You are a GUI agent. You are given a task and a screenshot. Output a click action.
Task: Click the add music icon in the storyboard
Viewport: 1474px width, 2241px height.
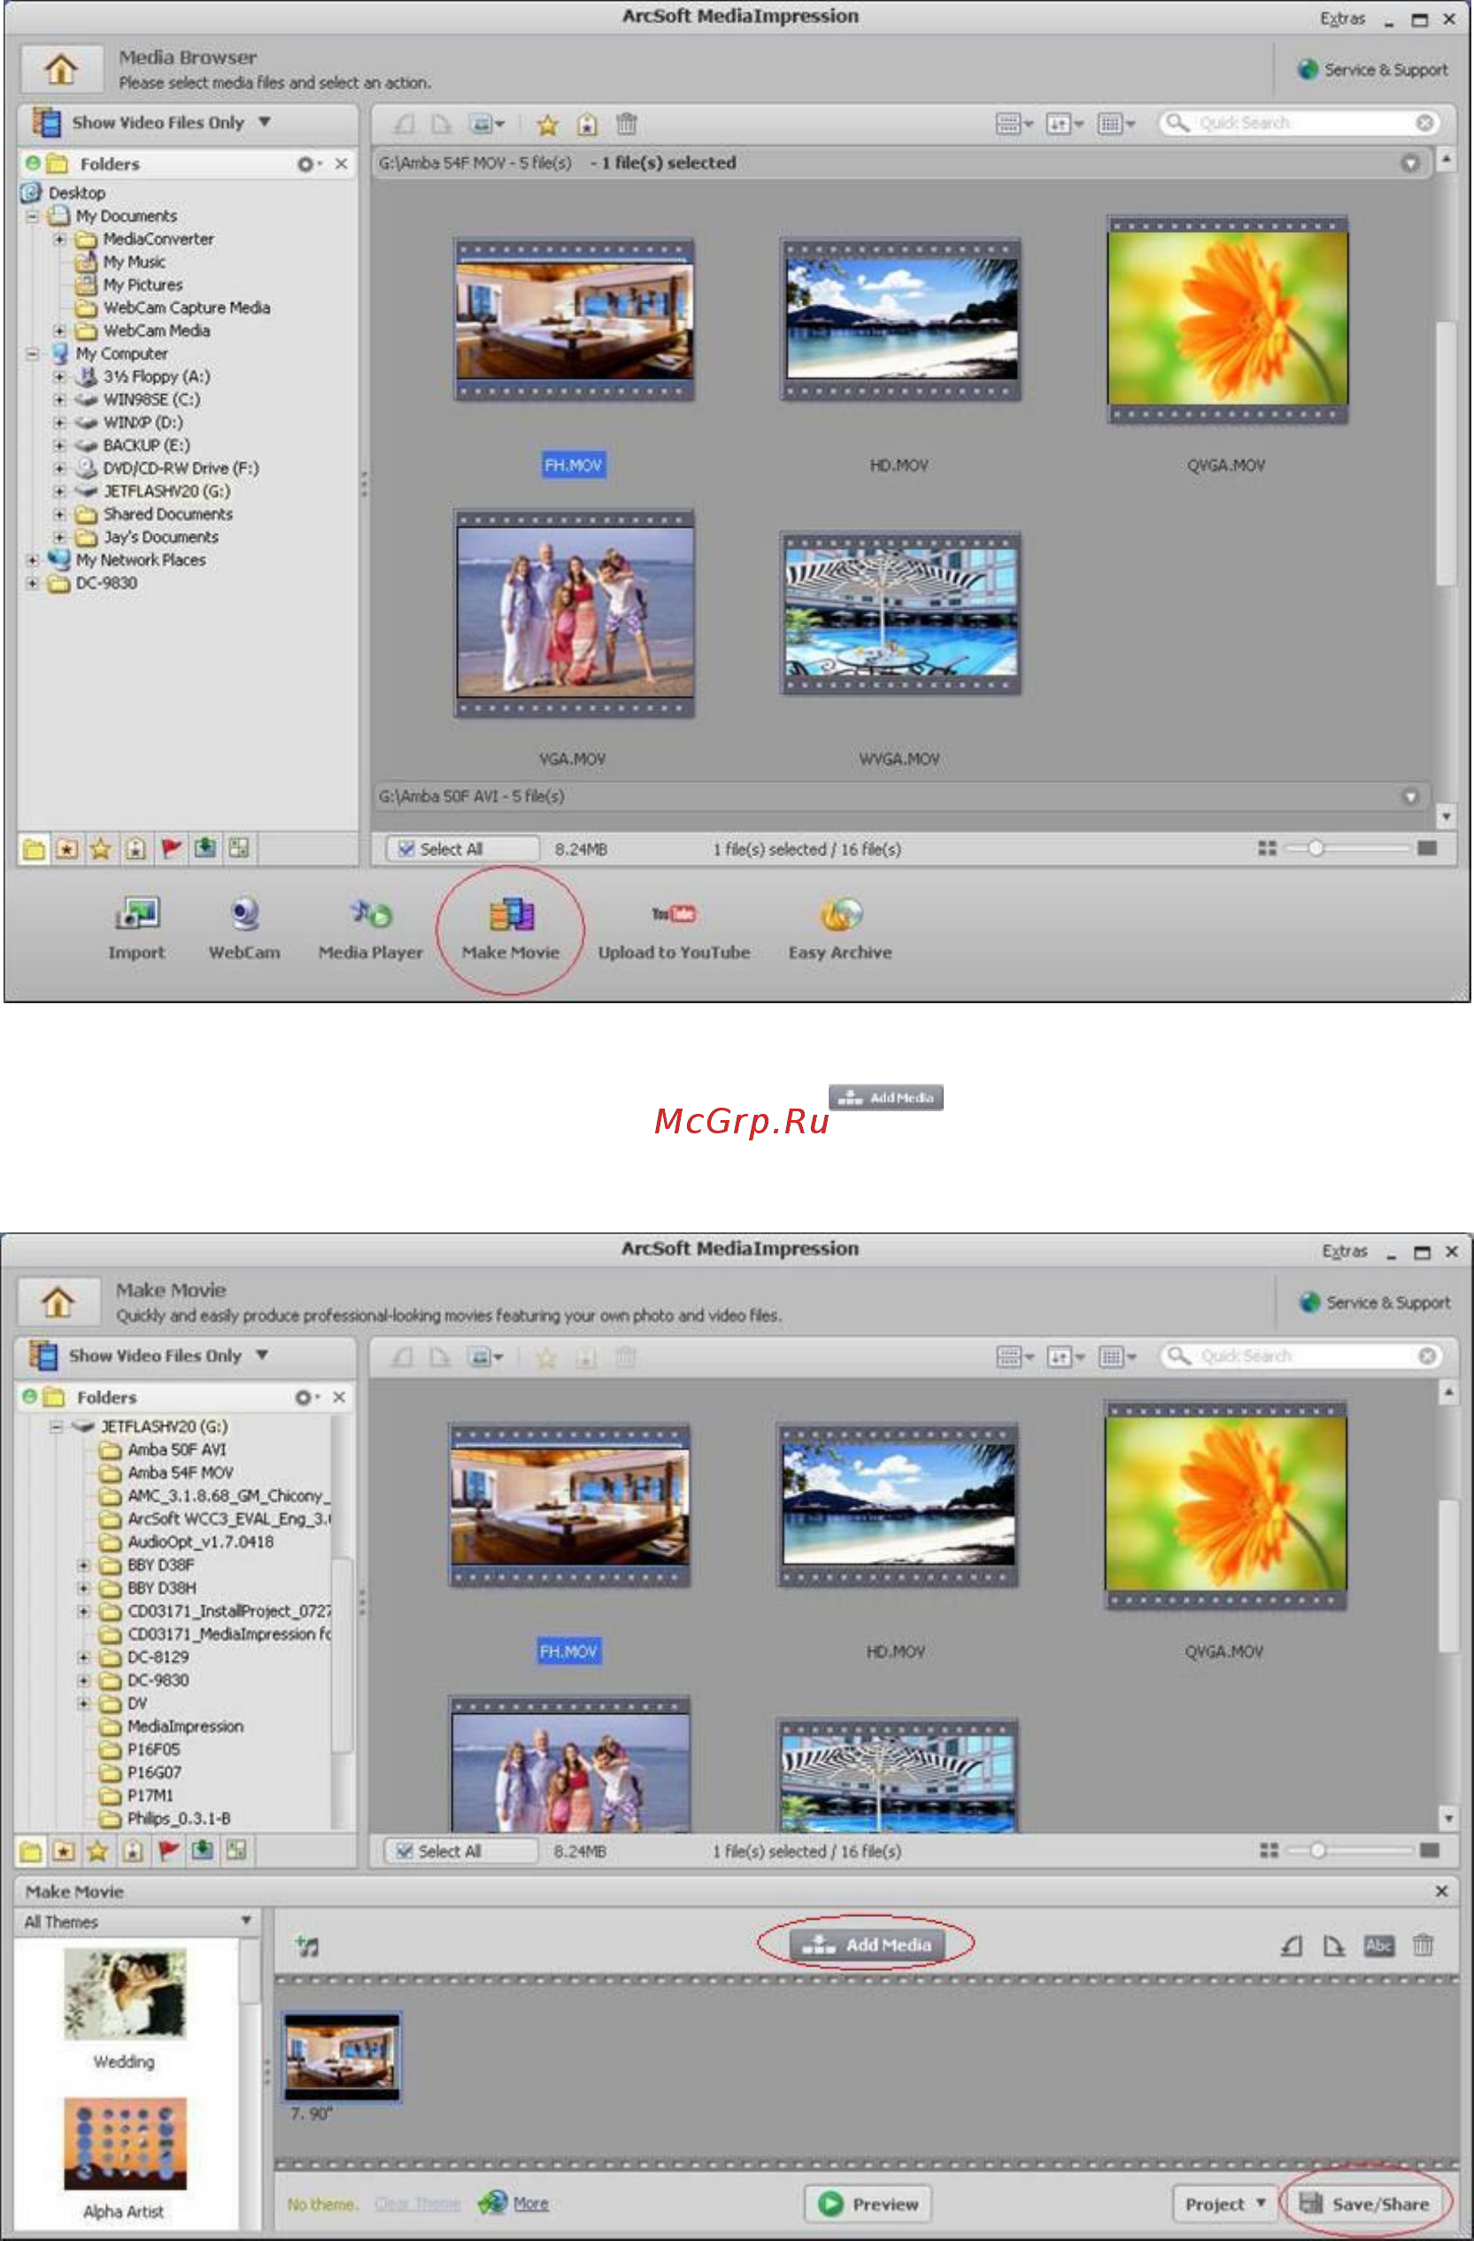[x=307, y=1945]
